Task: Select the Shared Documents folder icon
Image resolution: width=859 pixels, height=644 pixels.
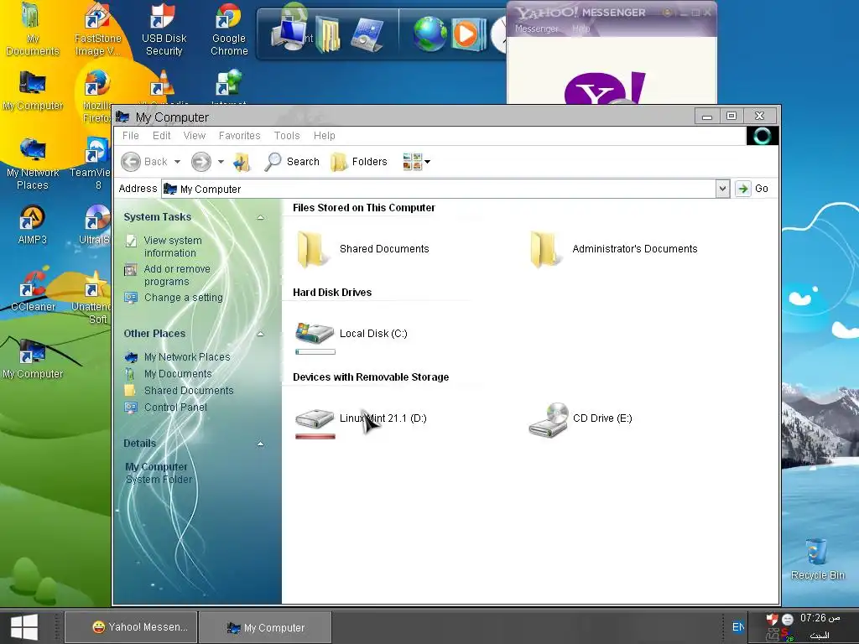Action: [311, 249]
